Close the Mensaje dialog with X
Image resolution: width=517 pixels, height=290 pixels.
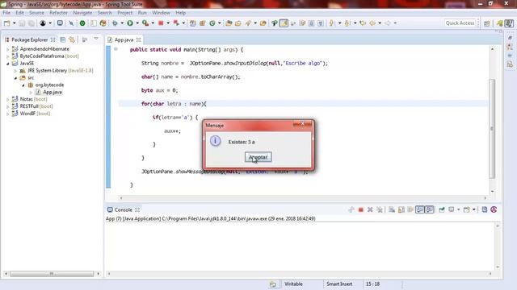(302, 124)
